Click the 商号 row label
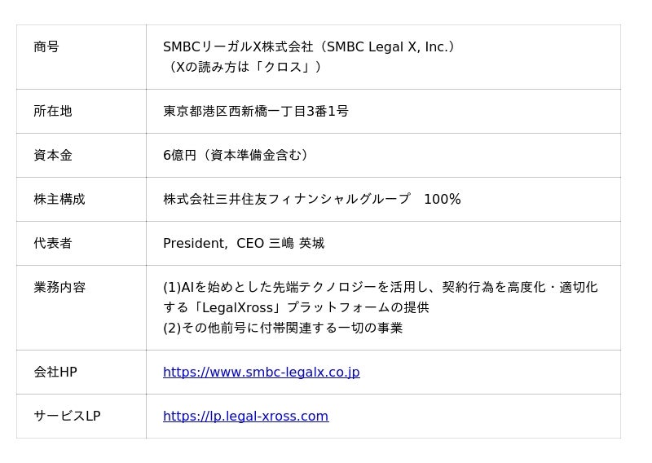 46,47
